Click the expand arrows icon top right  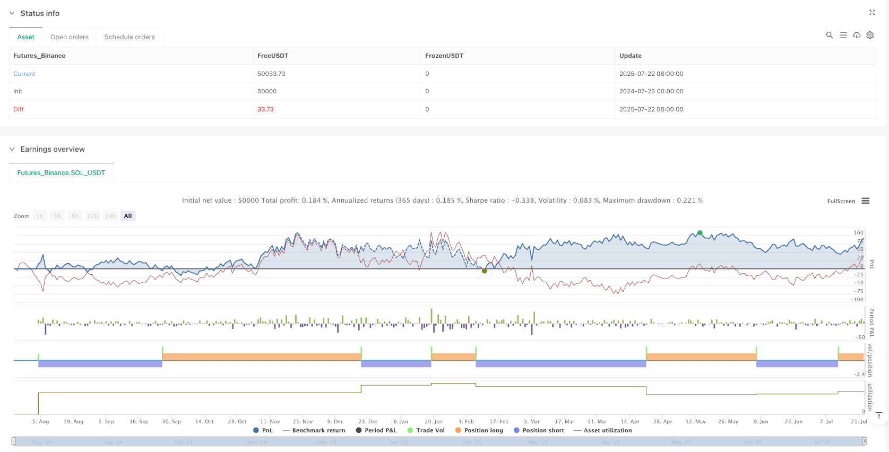coord(871,12)
